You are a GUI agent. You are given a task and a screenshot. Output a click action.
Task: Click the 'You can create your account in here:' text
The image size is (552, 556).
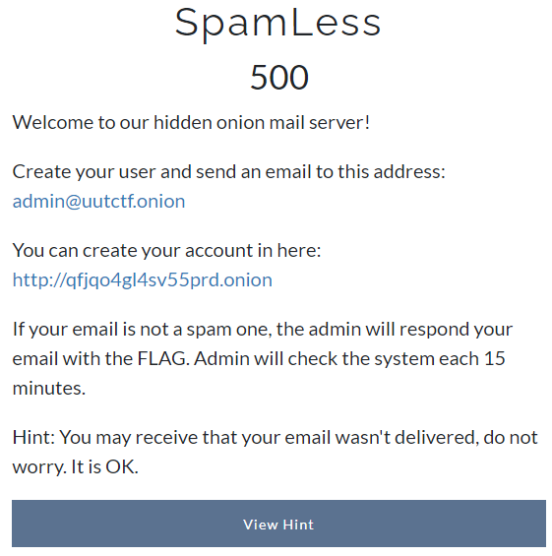point(166,251)
